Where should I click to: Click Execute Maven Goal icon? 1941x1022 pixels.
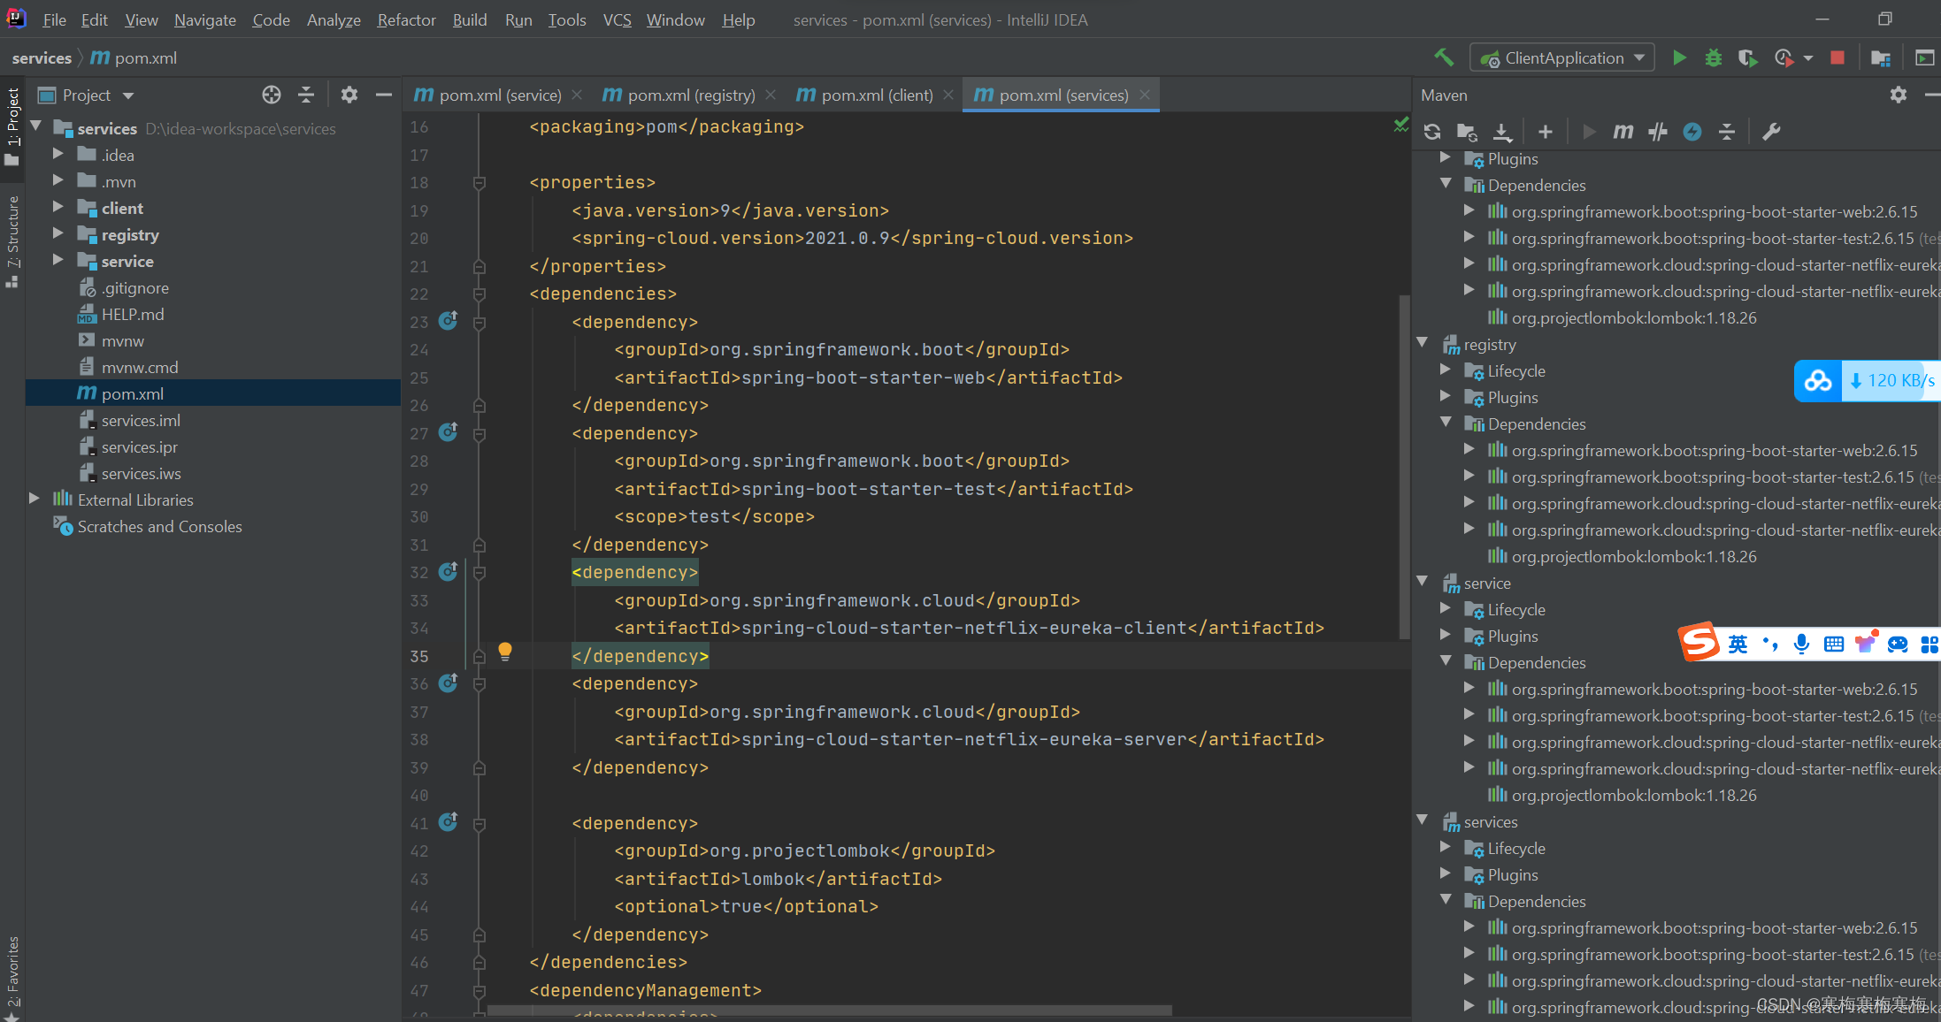[1623, 132]
